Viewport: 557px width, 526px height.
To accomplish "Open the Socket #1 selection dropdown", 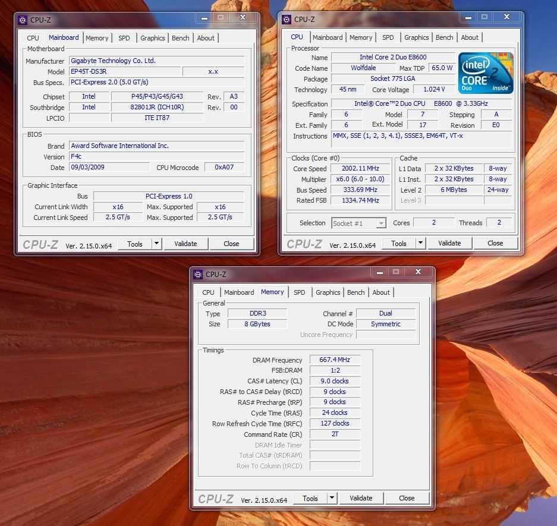I will pos(381,223).
